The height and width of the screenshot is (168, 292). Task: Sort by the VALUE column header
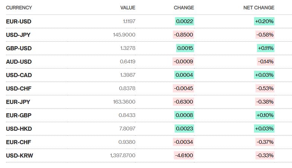[128, 8]
